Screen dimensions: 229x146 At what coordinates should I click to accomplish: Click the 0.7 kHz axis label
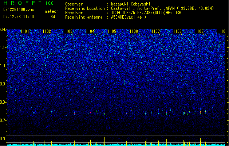tap(3, 120)
